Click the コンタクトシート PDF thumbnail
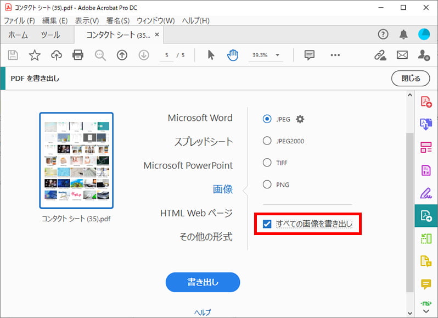The width and height of the screenshot is (438, 318). pos(76,161)
